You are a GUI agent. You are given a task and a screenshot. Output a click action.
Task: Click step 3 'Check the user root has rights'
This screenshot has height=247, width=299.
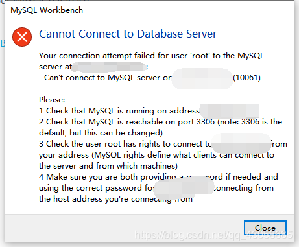click(125, 144)
